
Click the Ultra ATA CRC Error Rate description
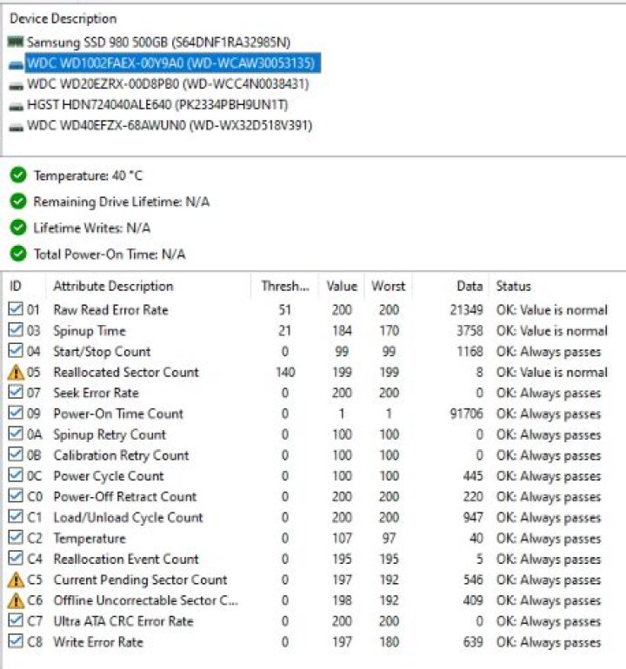pos(123,621)
